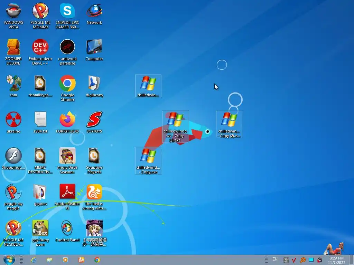The width and height of the screenshot is (354, 265).
Task: Click the round speaker-like tray icon
Action: (x=320, y=260)
